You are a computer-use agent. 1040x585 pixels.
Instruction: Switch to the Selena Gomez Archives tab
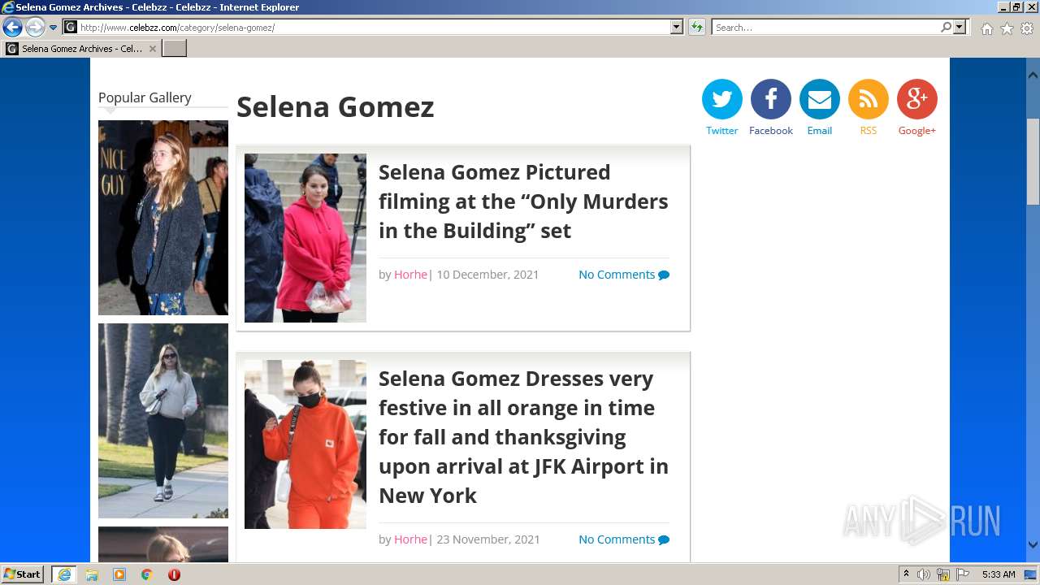pyautogui.click(x=81, y=49)
